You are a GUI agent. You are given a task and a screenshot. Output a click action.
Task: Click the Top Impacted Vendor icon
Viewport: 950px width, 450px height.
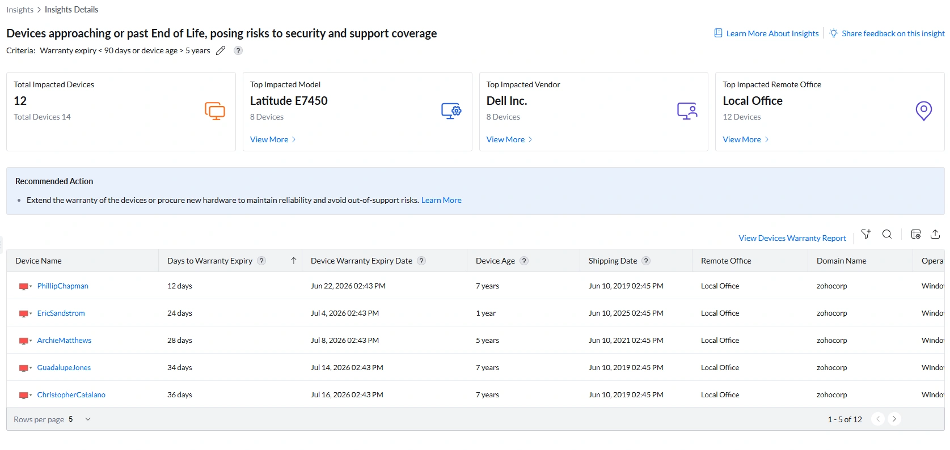(x=687, y=111)
